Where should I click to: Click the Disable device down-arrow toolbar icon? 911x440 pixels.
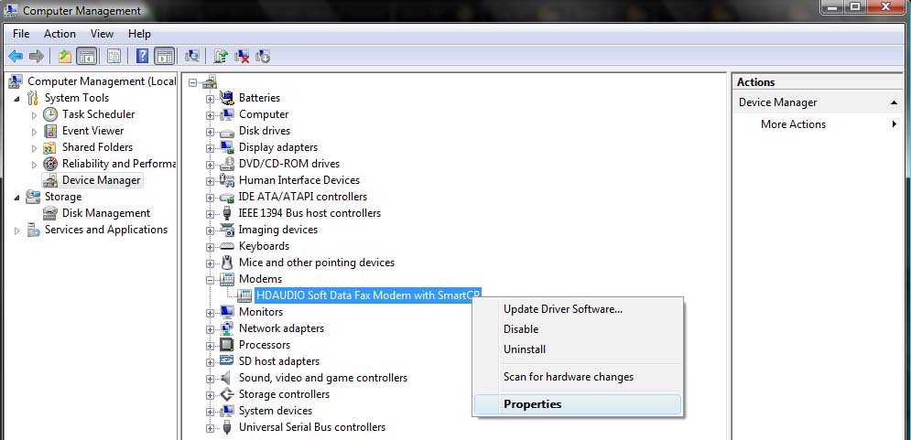(x=263, y=57)
